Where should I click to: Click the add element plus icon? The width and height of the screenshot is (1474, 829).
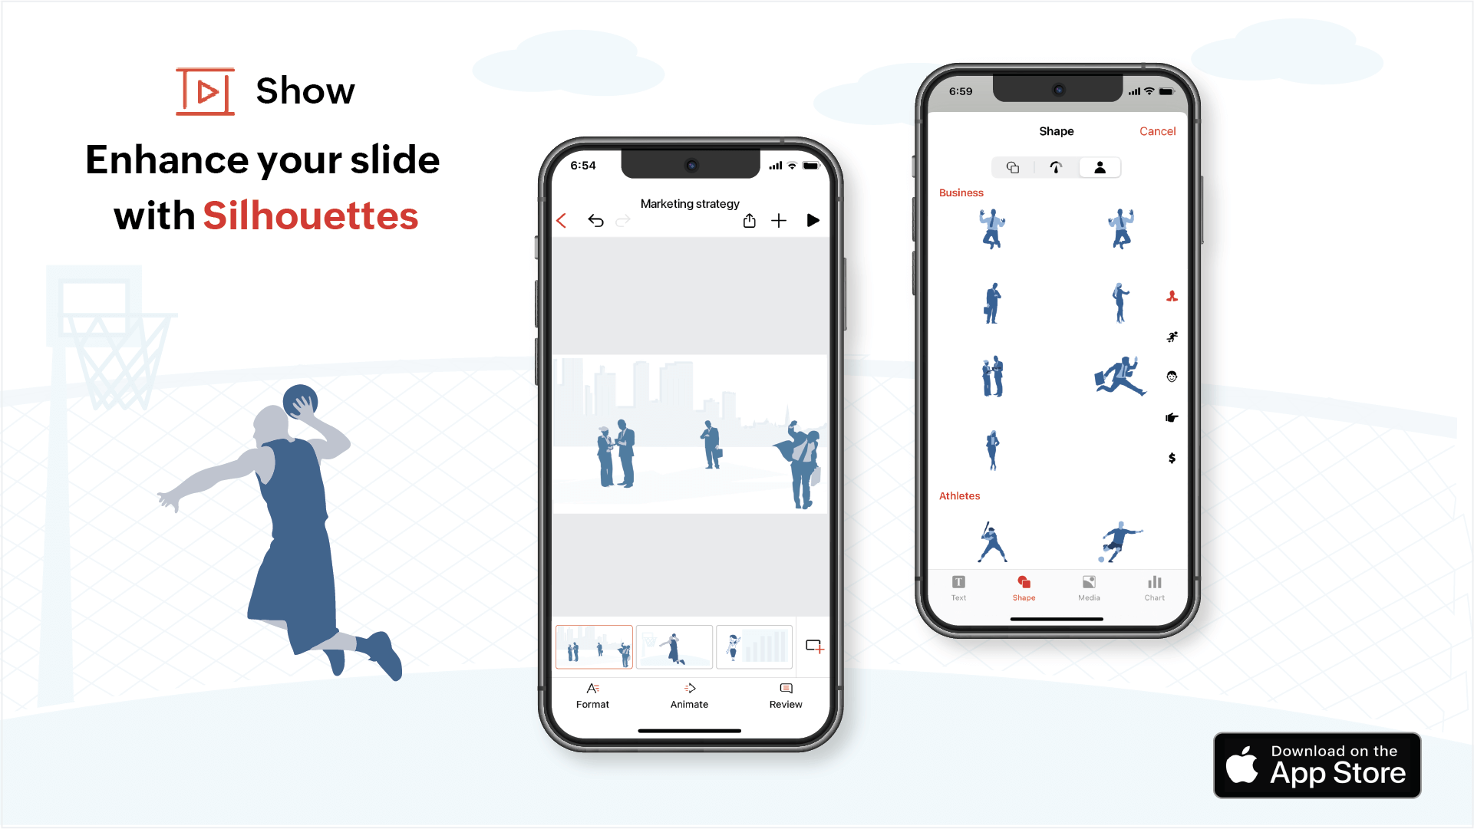779,221
